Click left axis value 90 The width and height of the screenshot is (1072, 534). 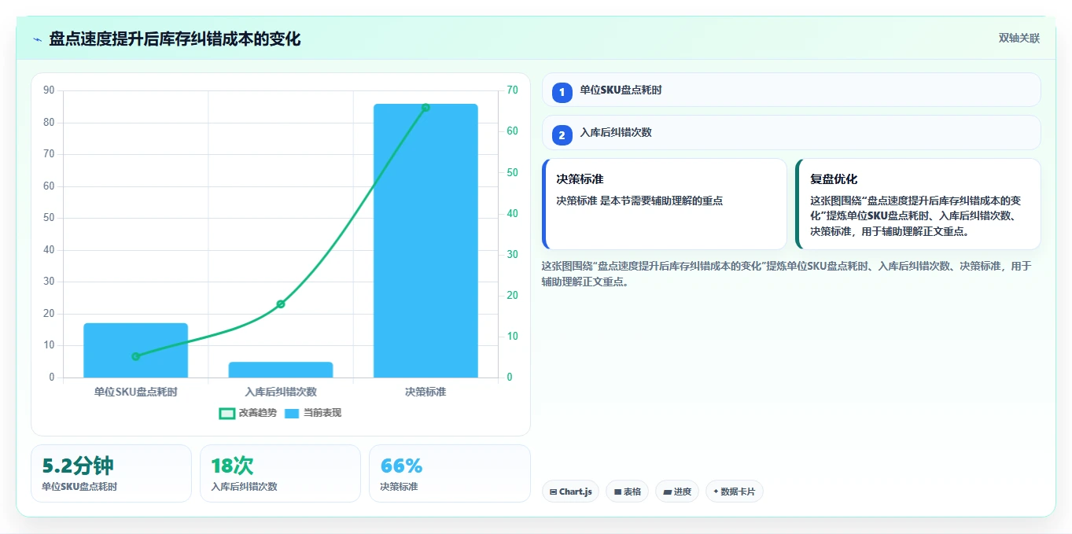[x=49, y=90]
